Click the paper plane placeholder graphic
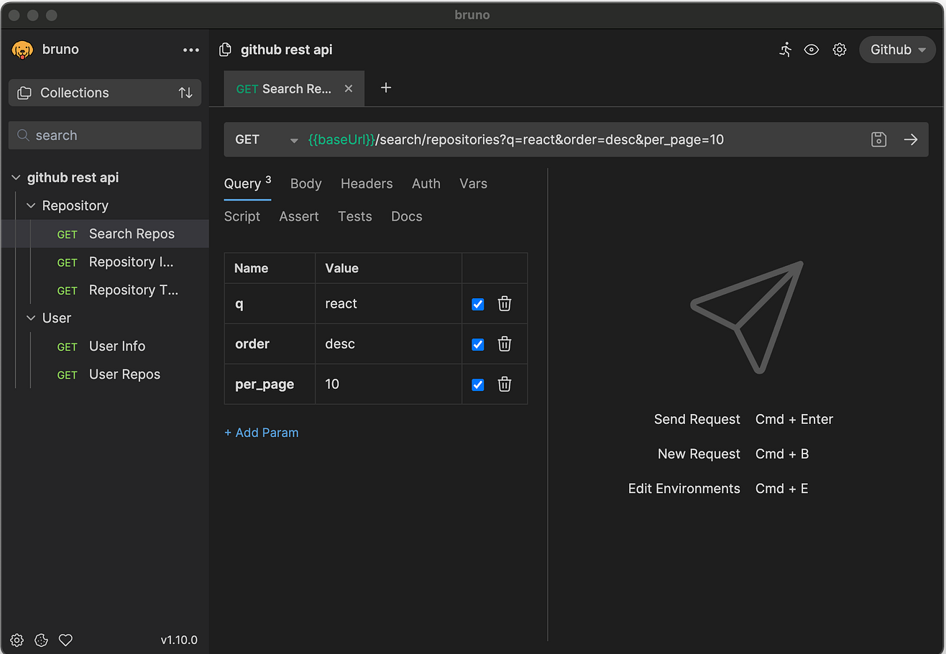Screen dimensions: 946x654 coord(747,317)
